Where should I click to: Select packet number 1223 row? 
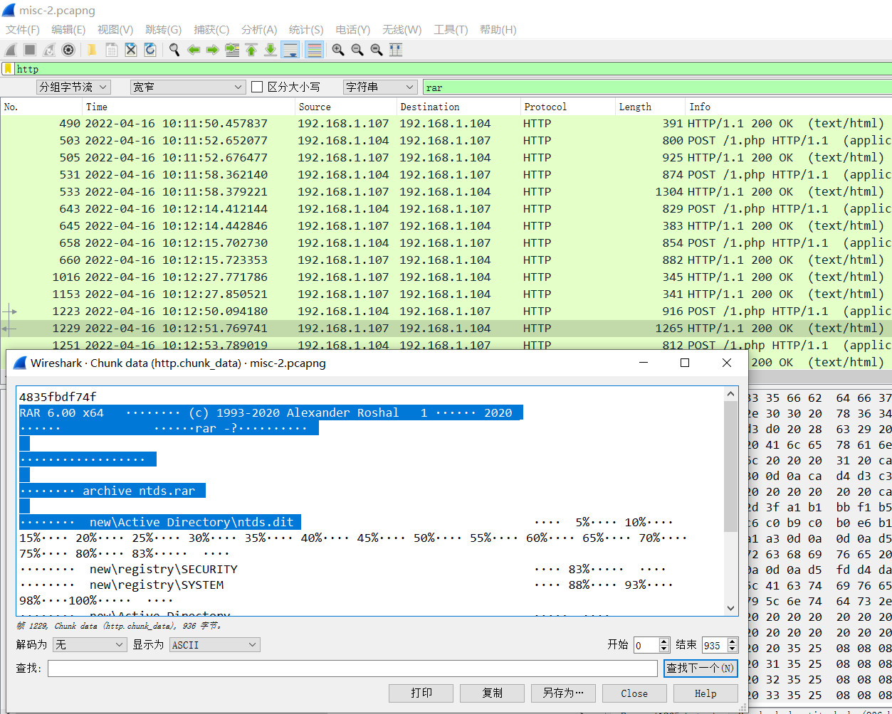click(x=446, y=311)
